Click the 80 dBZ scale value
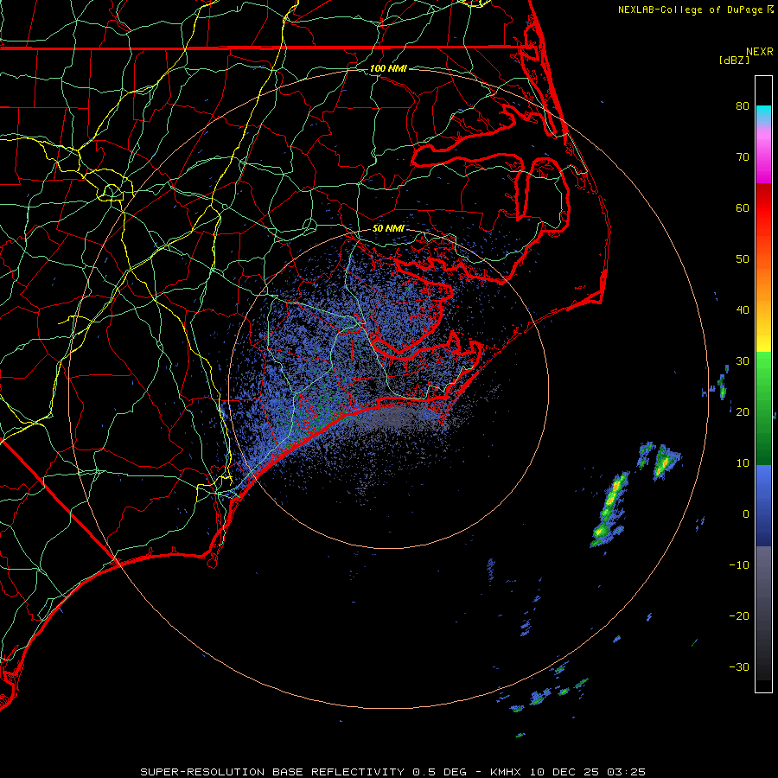Viewport: 778px width, 778px height. [x=743, y=105]
